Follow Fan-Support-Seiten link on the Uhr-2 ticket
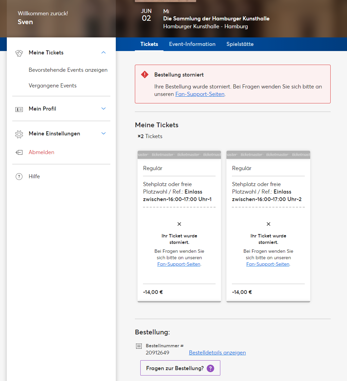Viewport: 347px width, 381px height. 268,264
